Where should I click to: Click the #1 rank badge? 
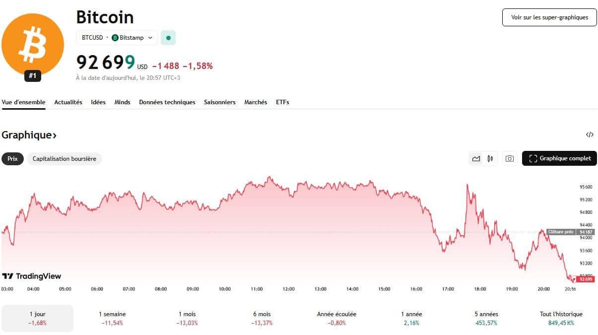[33, 76]
